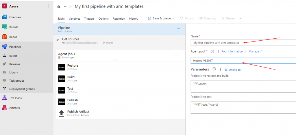Screen dimensions: 296x135
Task: Add a task to Agent job 1
Action: [x=176, y=55]
